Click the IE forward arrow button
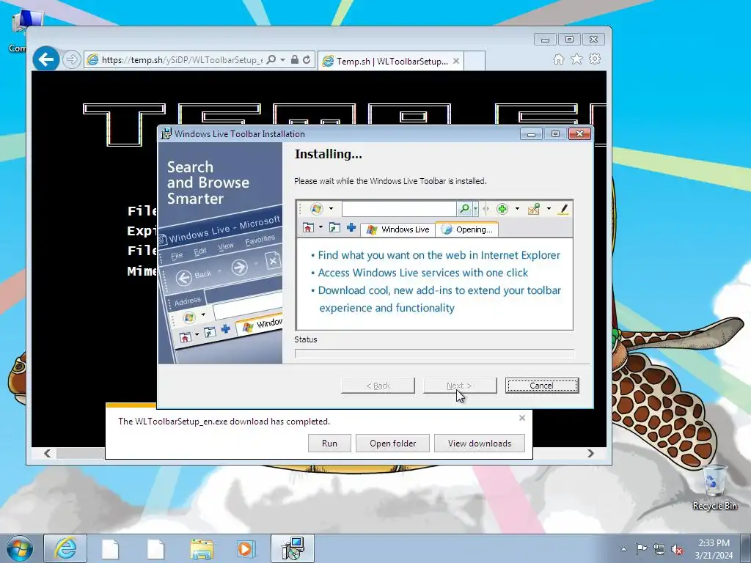The width and height of the screenshot is (751, 563). point(71,59)
